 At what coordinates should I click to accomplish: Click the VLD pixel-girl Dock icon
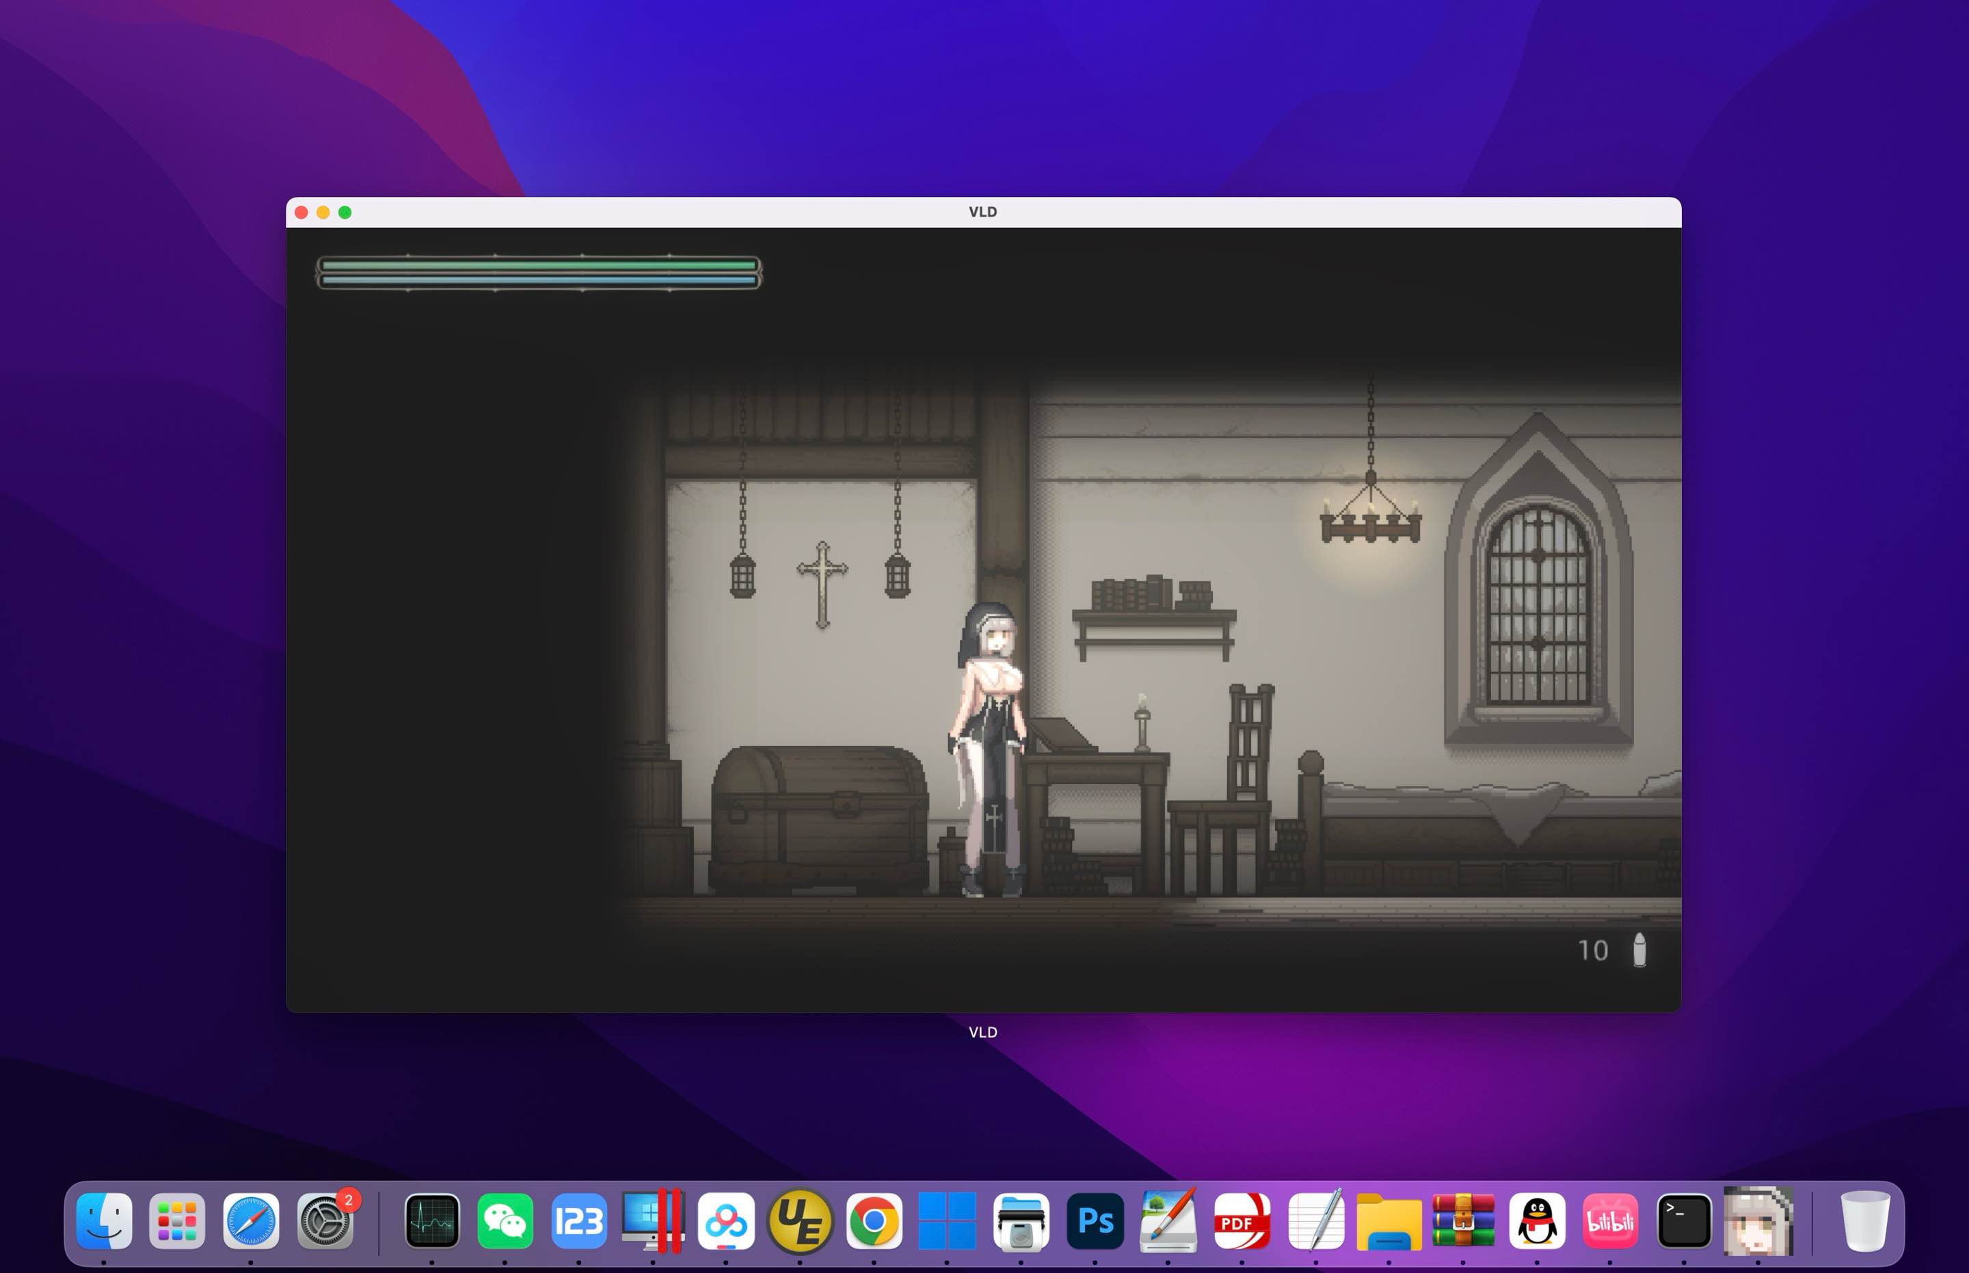coord(1758,1221)
